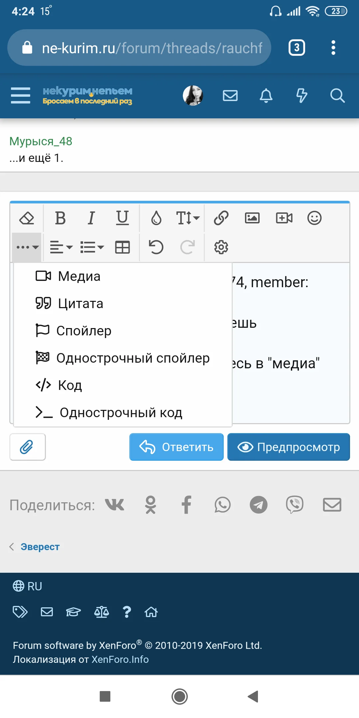The height and width of the screenshot is (718, 359).
Task: Undo the last edit
Action: coord(156,247)
